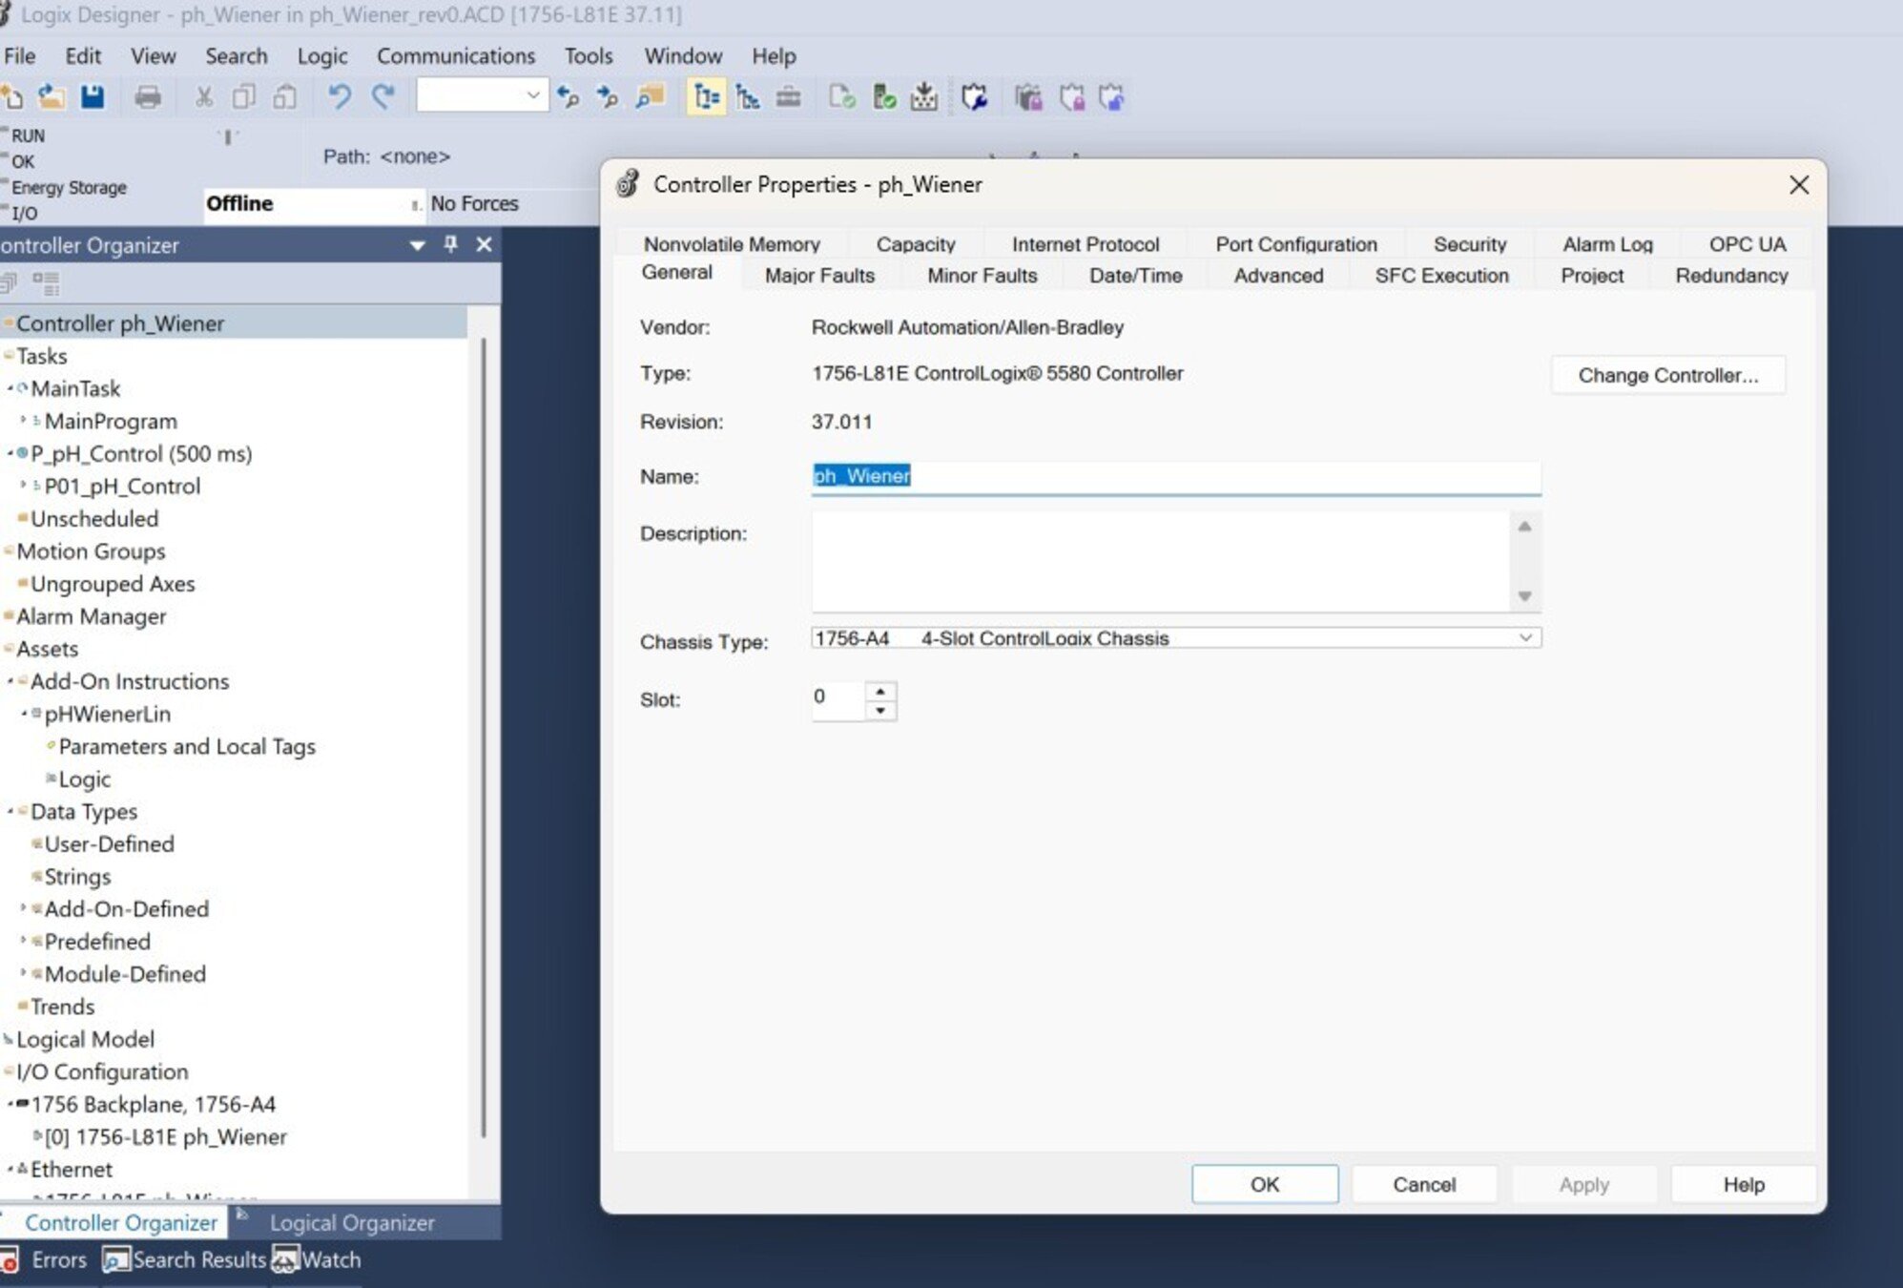
Task: Decrease the Slot number with down arrow
Action: (x=880, y=711)
